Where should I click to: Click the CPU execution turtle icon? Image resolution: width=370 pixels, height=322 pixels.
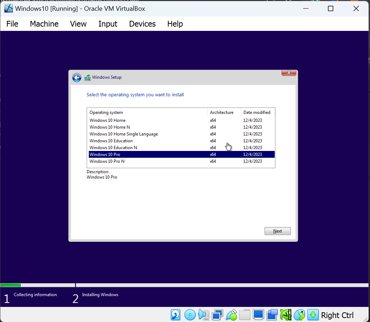coord(286,315)
